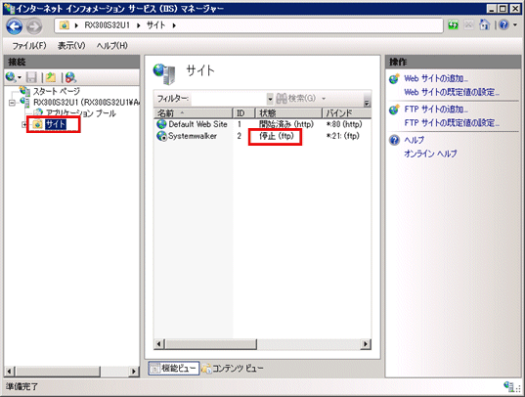Viewport: 525px width, 397px height.
Task: Open the ヘルプ(H) menu
Action: (112, 46)
